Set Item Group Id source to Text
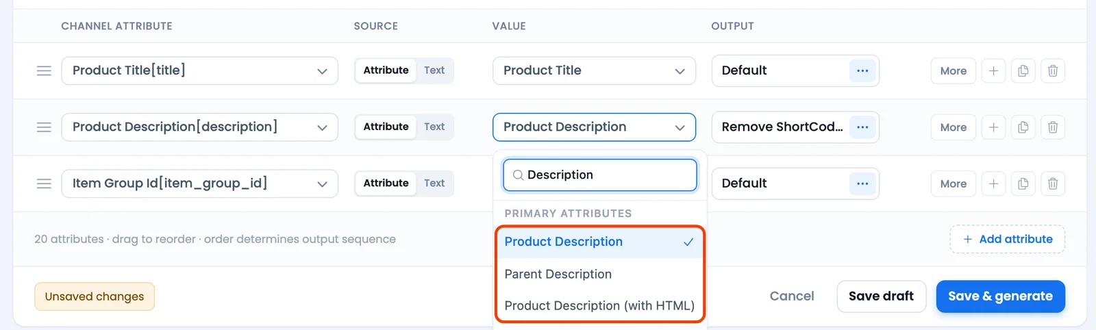This screenshot has height=330, width=1096. [434, 183]
